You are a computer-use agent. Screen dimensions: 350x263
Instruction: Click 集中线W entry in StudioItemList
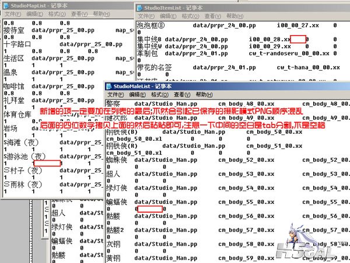click(149, 47)
